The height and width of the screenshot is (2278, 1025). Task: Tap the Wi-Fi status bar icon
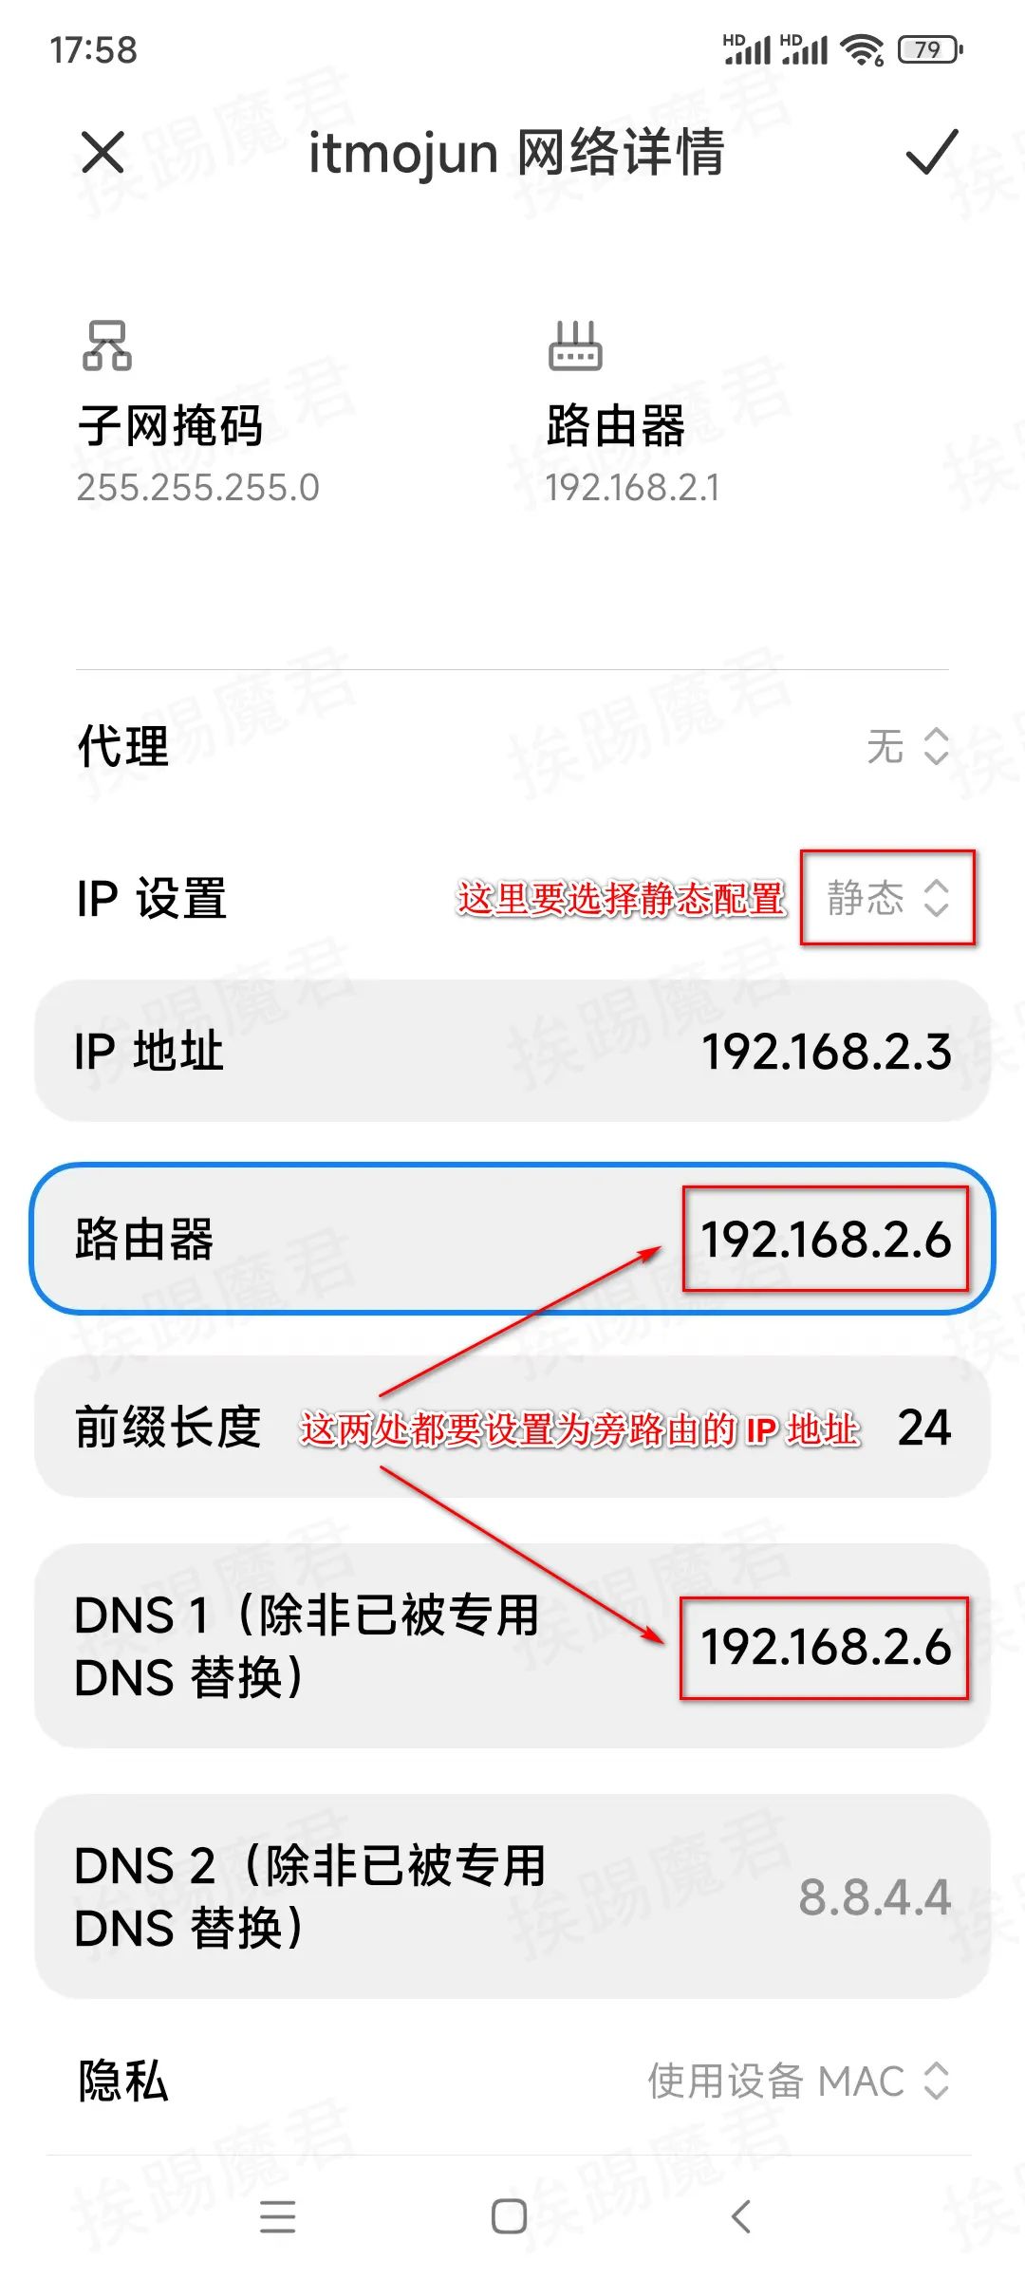coord(863,49)
